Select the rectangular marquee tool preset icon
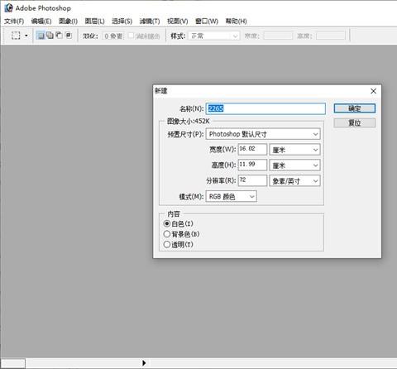This screenshot has width=397, height=369. [16, 36]
